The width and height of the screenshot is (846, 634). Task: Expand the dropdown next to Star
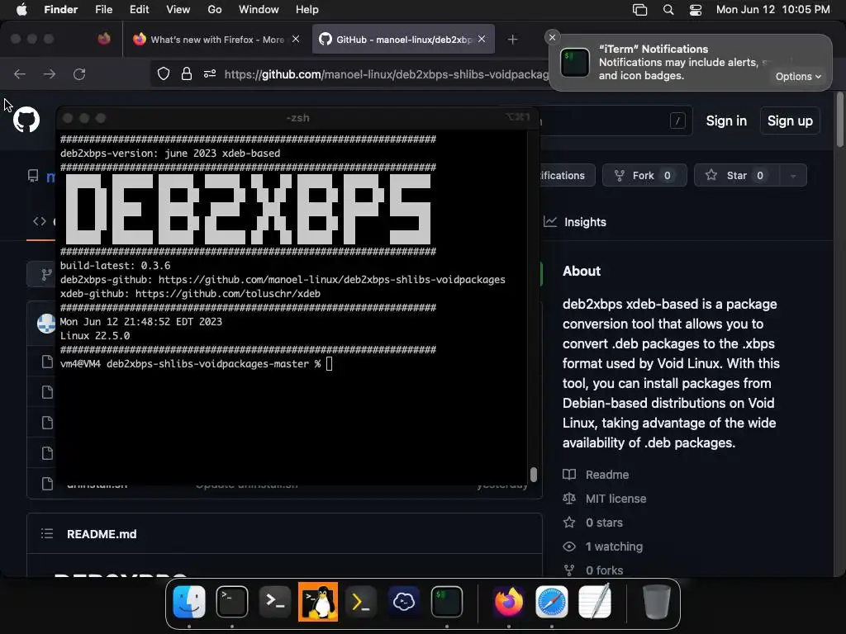pos(793,175)
